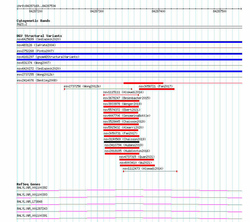Click nsv831374 (Wong2007) variant label
The image size is (250, 222).
[34, 63]
